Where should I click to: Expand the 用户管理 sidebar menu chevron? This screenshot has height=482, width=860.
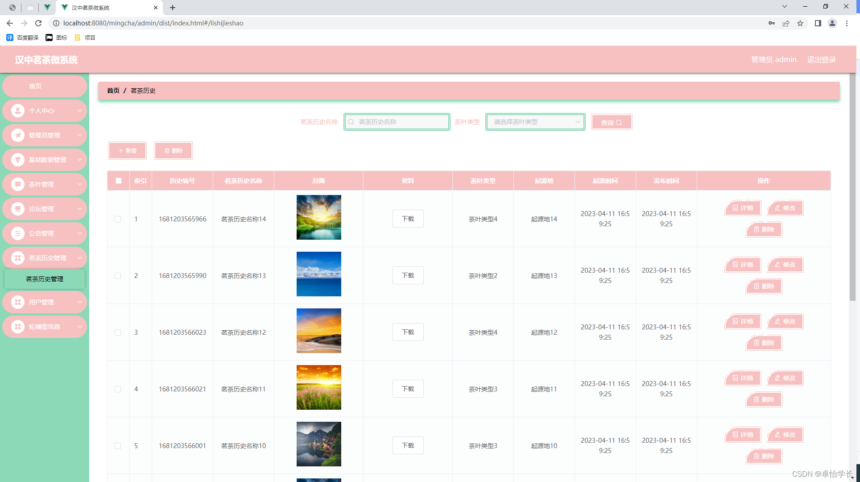(80, 302)
